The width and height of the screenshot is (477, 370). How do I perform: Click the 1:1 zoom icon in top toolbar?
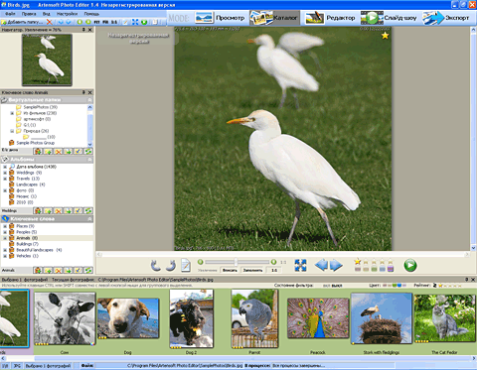coord(114,22)
